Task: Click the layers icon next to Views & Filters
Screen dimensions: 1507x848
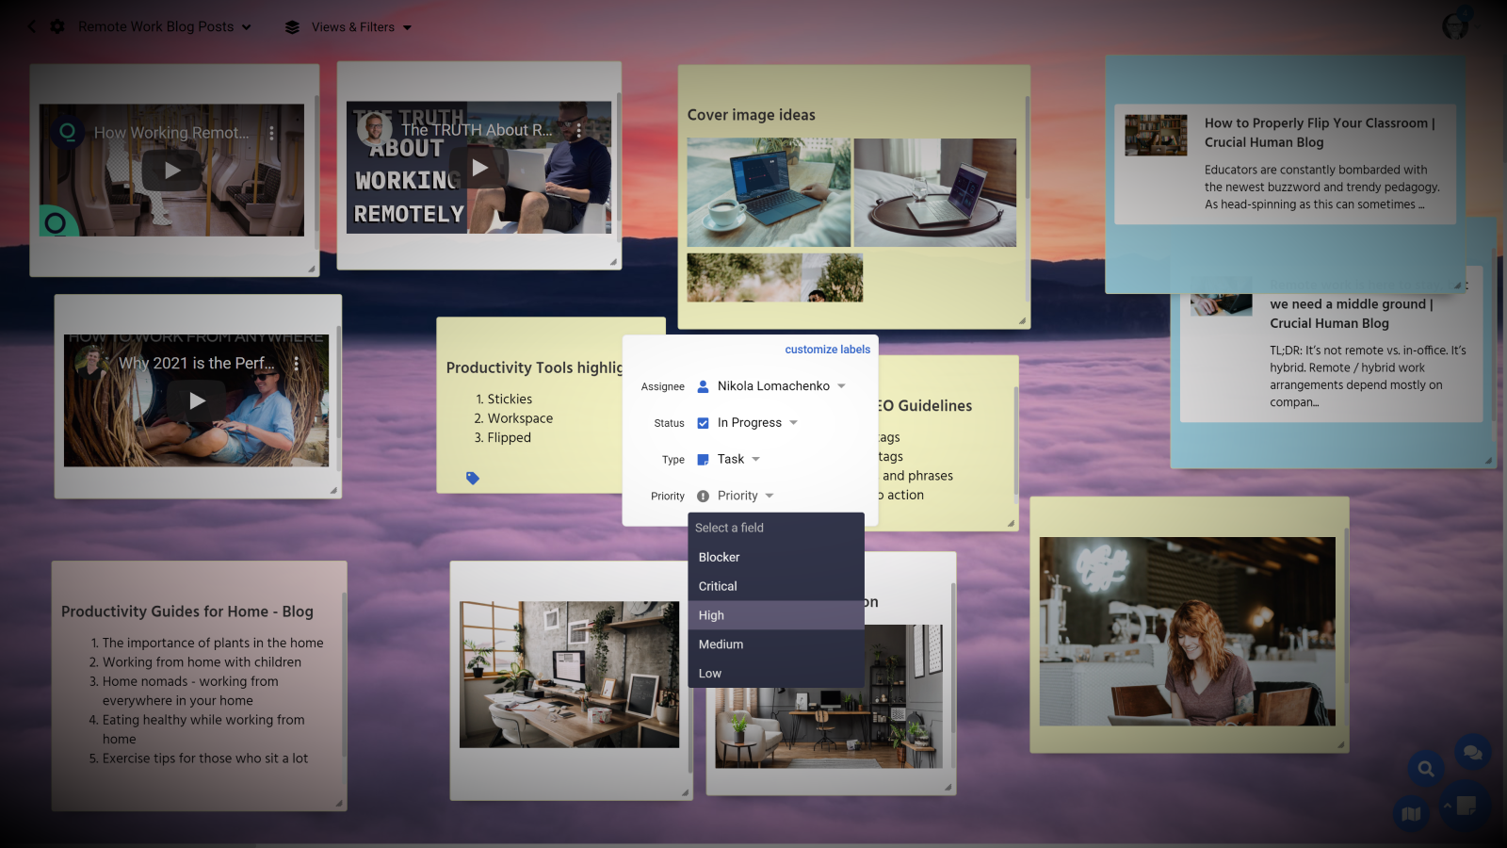Action: click(291, 26)
